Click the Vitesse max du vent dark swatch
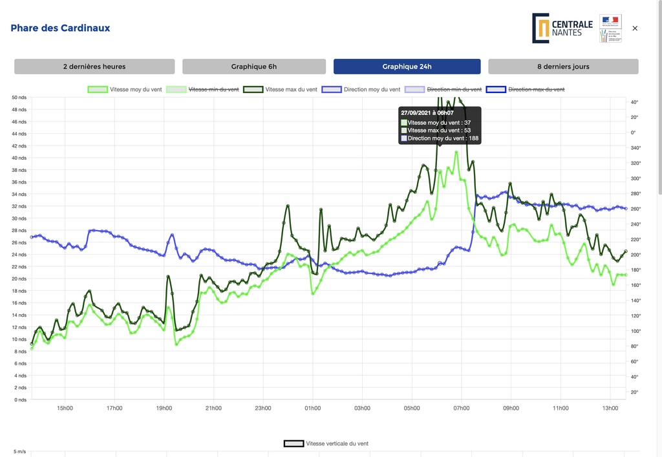 click(x=253, y=89)
